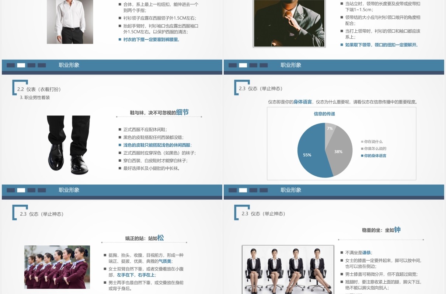This screenshot has width=446, height=294.
Task: Click the bullet starting 合体，系上最上一粒纽扣
Action: 159,7
